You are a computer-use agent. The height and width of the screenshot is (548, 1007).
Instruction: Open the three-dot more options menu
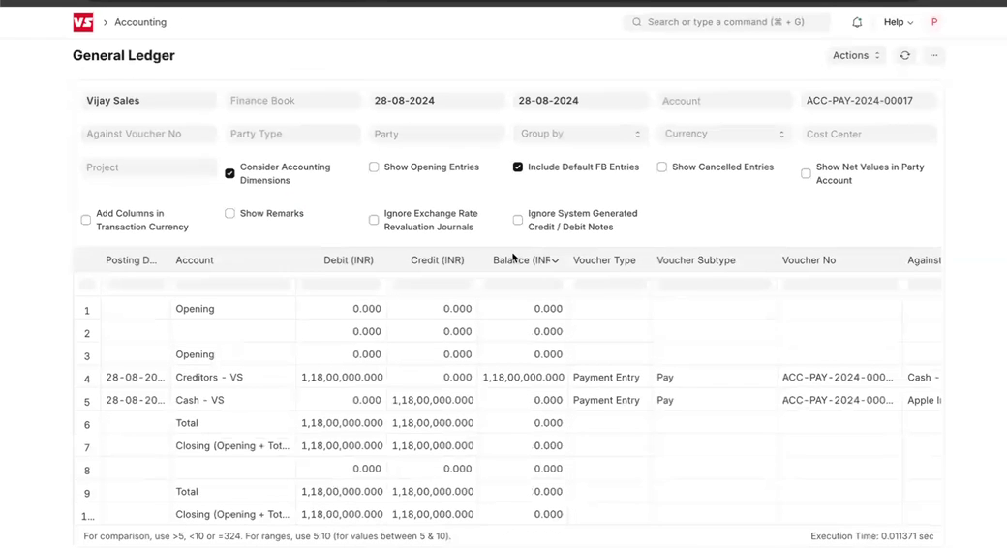(x=933, y=55)
